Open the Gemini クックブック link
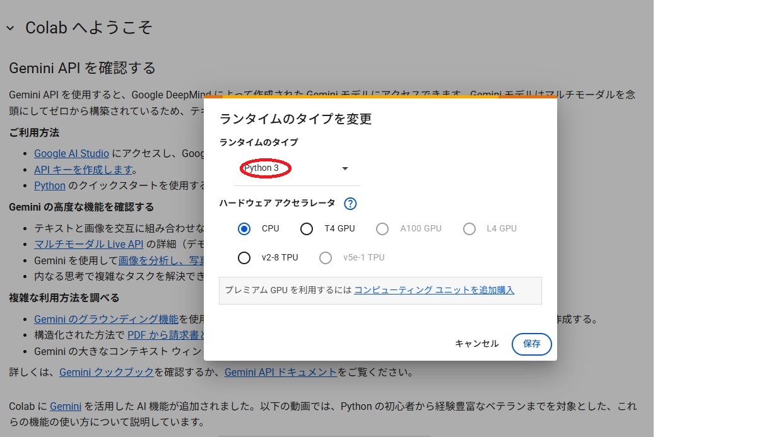 pyautogui.click(x=107, y=372)
